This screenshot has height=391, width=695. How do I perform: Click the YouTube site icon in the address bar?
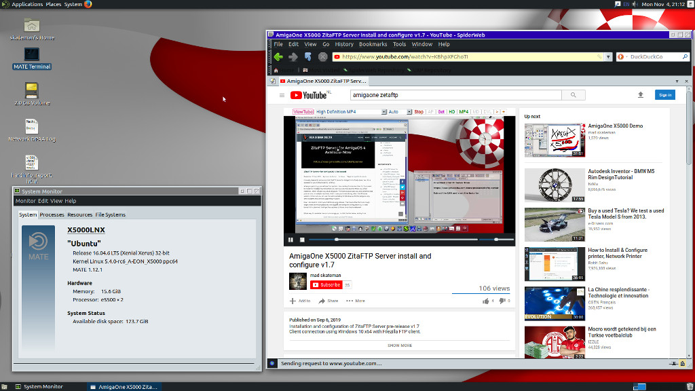click(337, 57)
